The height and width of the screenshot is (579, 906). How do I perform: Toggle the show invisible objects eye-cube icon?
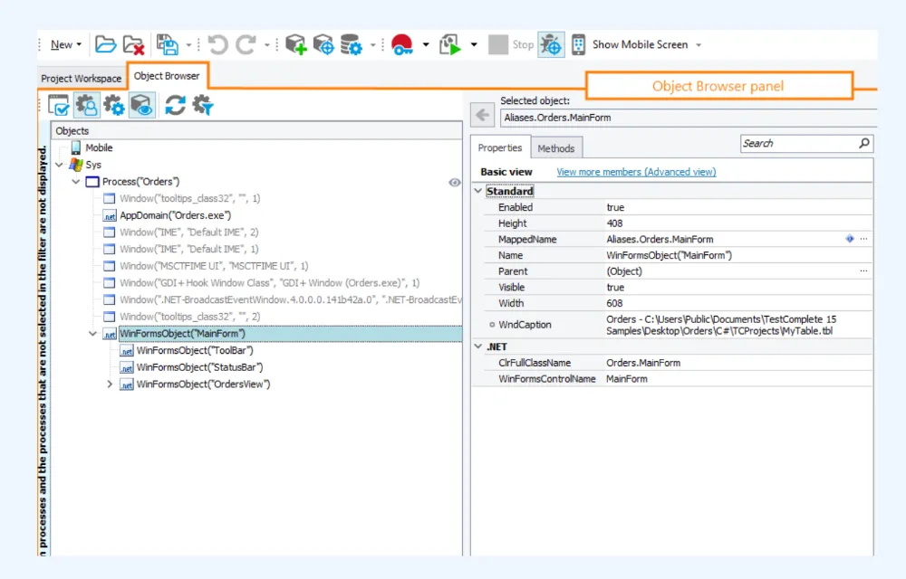click(x=142, y=106)
